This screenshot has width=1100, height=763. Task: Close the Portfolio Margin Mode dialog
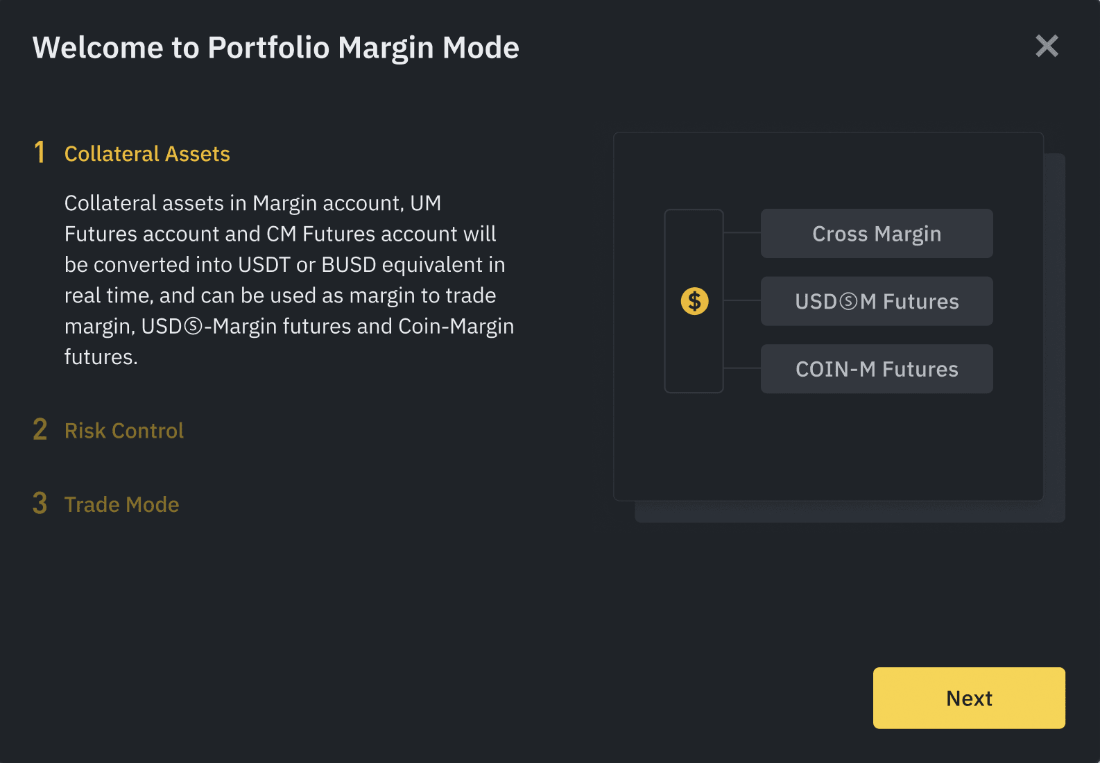coord(1047,46)
